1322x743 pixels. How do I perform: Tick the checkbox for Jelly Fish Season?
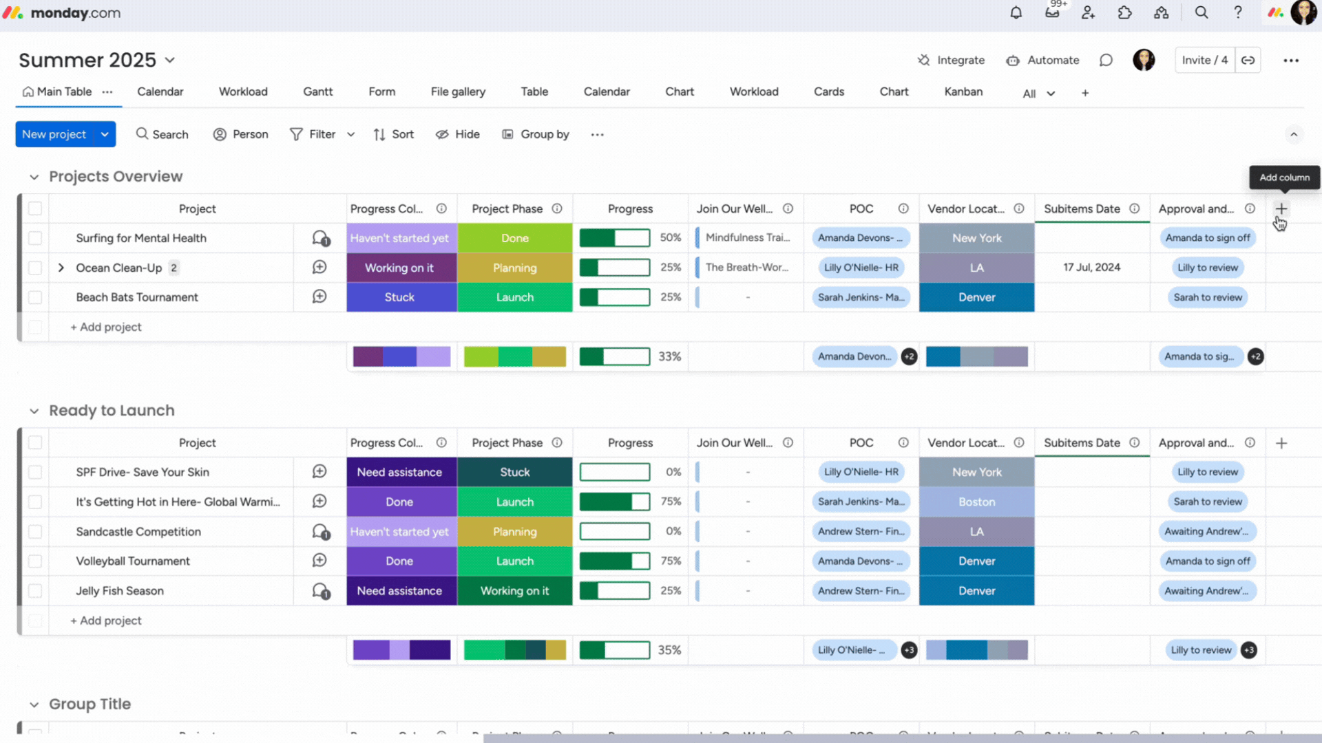click(35, 591)
